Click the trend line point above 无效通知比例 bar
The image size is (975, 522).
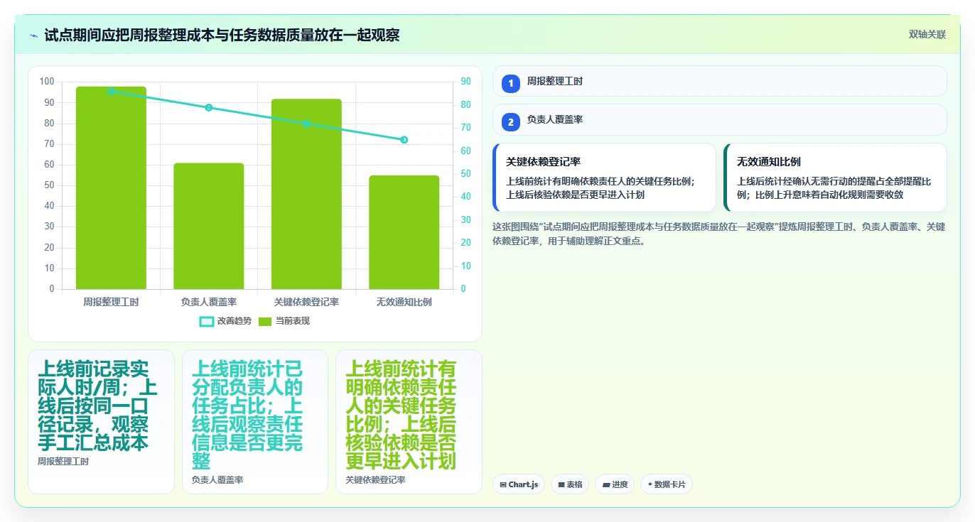tap(404, 140)
